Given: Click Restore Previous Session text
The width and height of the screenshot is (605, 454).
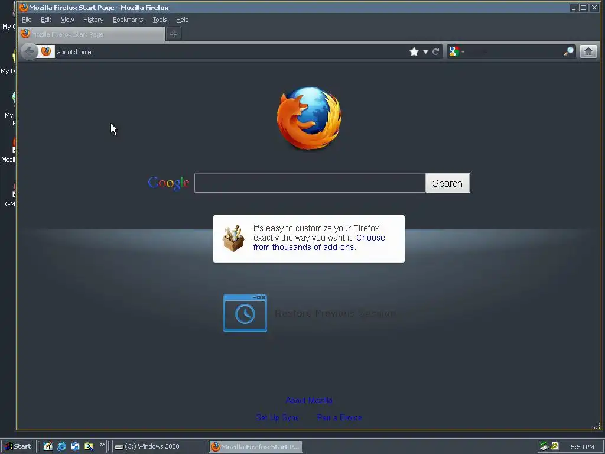Looking at the screenshot, I should (x=335, y=313).
